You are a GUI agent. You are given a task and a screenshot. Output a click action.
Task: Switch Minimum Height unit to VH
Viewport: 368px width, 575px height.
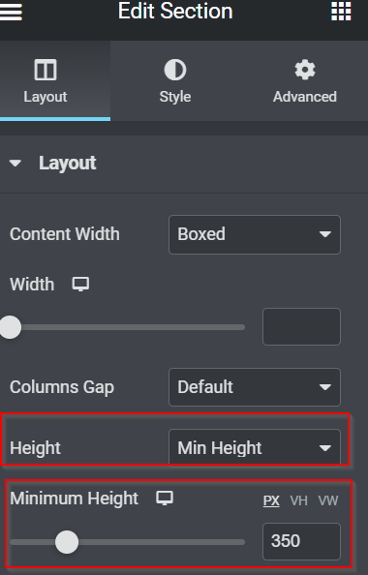(x=298, y=500)
